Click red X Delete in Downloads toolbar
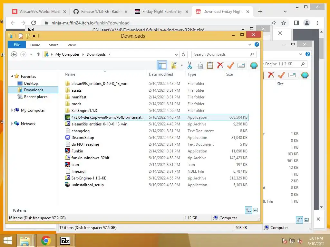 (220, 65)
